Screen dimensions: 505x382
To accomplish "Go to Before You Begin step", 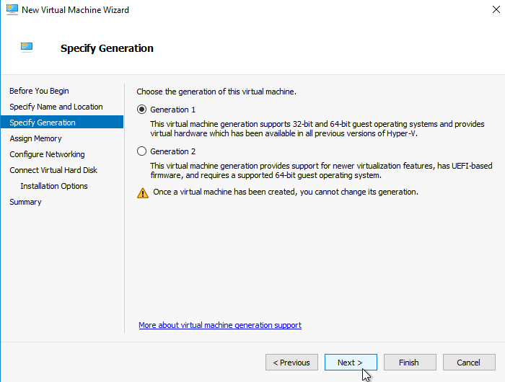I will [39, 91].
